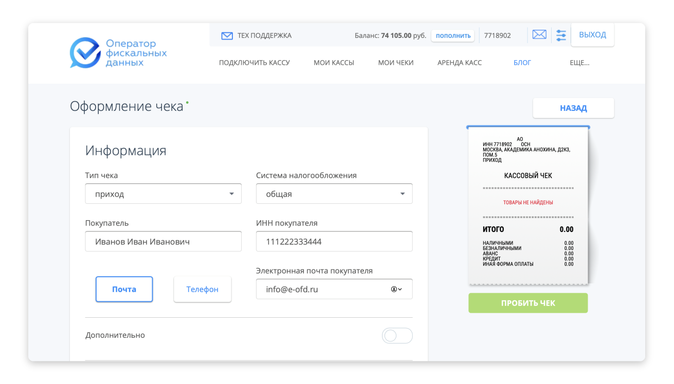Expand the ЕЩЕ... menu

click(579, 63)
